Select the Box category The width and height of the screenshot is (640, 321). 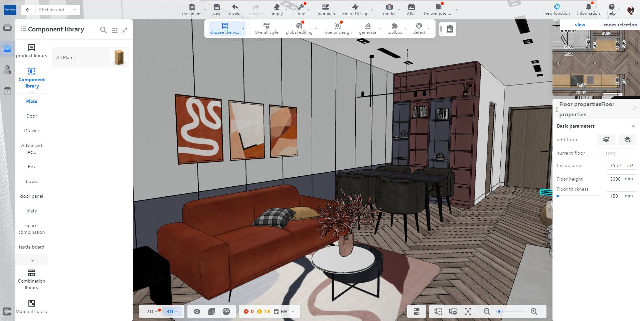[32, 167]
